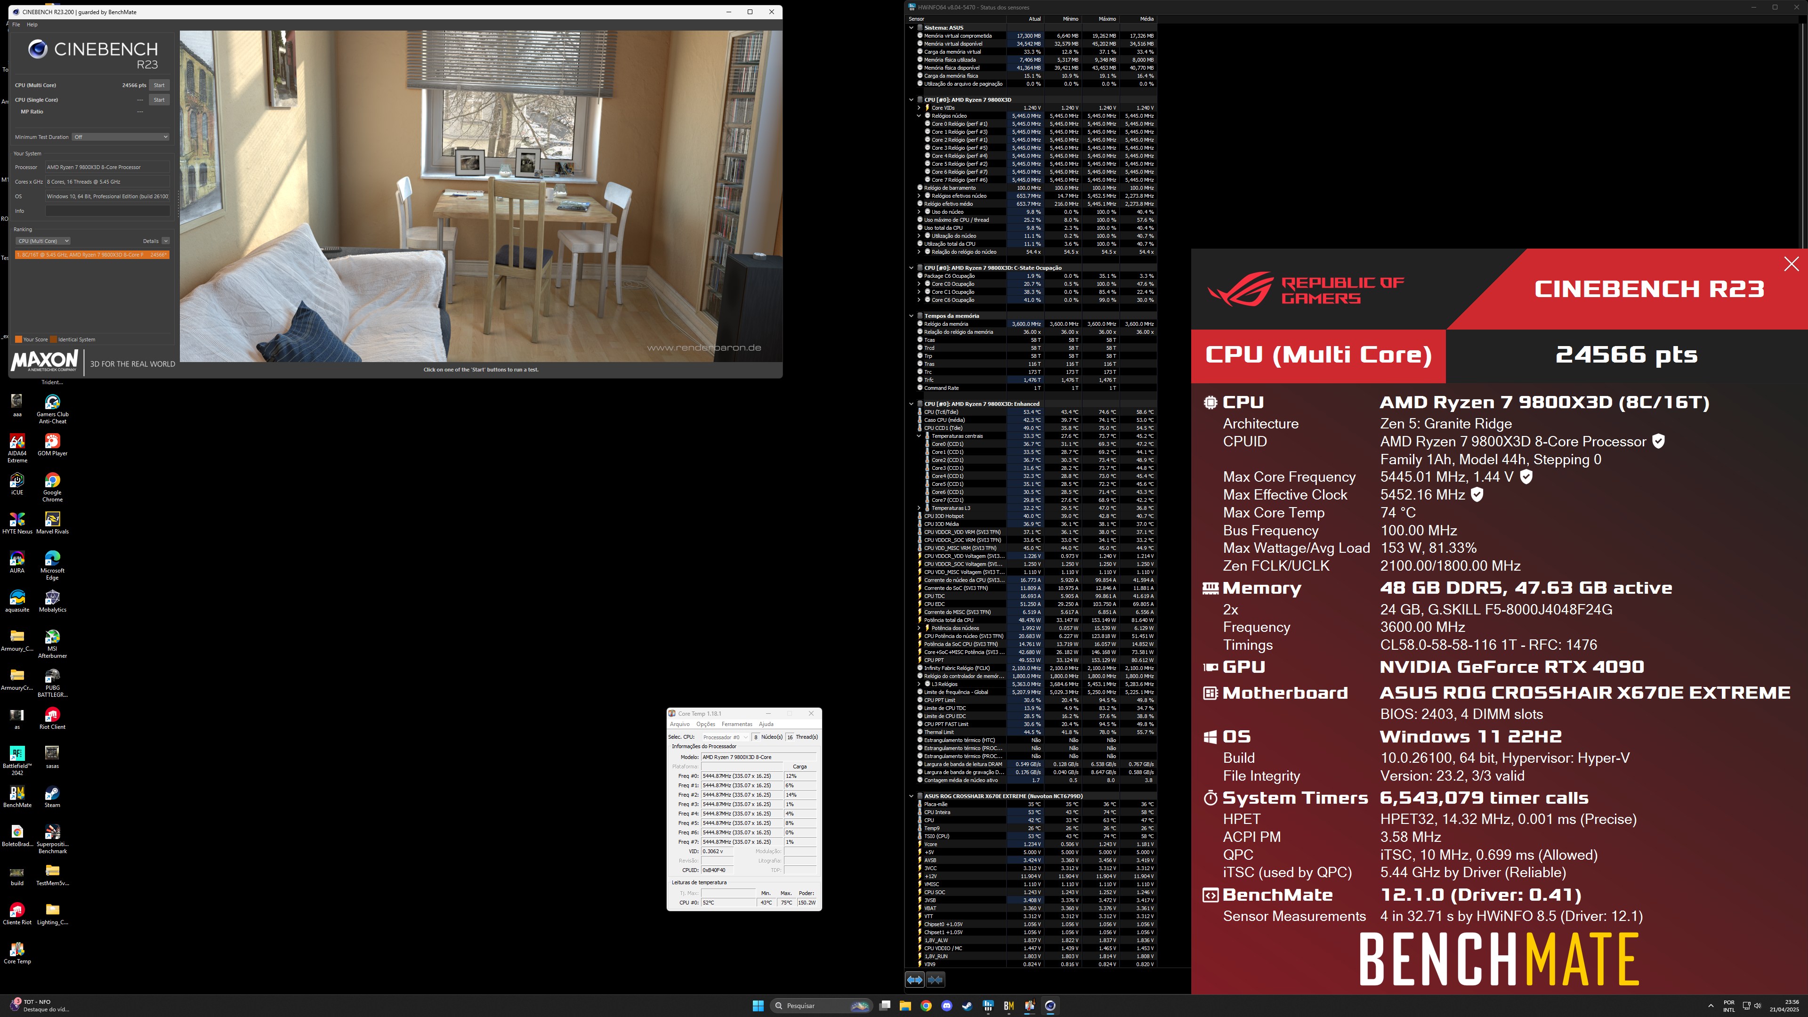Open Cliente Riot desktop shortcut
The image size is (1808, 1017).
click(x=17, y=914)
